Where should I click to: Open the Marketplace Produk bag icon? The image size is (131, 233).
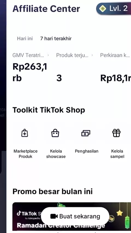tap(25, 133)
